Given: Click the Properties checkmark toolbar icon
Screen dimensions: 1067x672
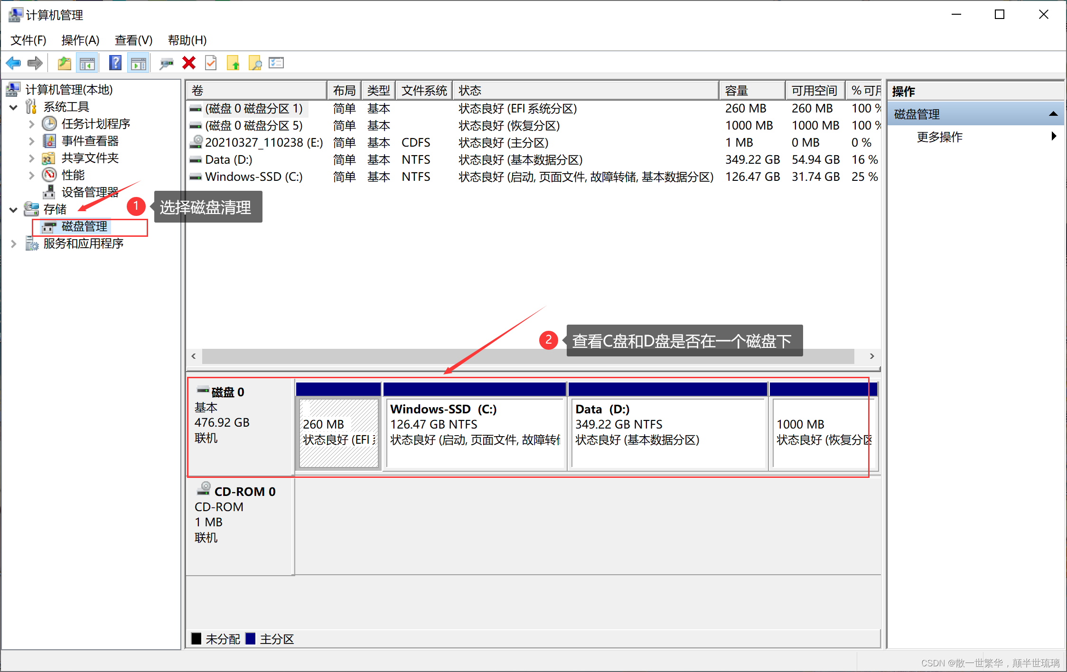Looking at the screenshot, I should tap(211, 63).
